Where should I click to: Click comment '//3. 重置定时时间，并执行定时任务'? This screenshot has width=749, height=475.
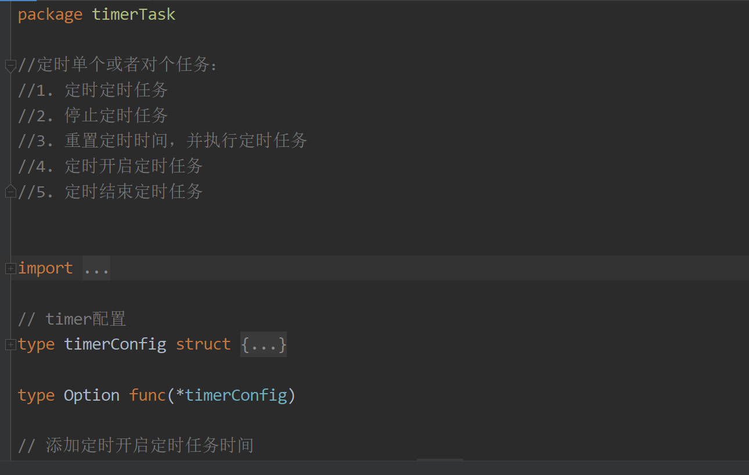point(163,141)
